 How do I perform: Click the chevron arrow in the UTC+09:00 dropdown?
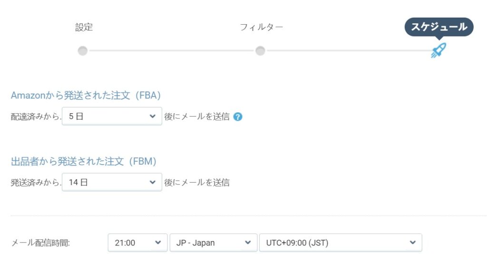tap(413, 243)
